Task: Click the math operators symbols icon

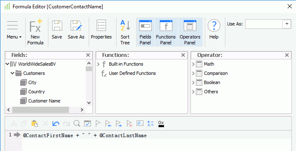Action: tap(151, 123)
